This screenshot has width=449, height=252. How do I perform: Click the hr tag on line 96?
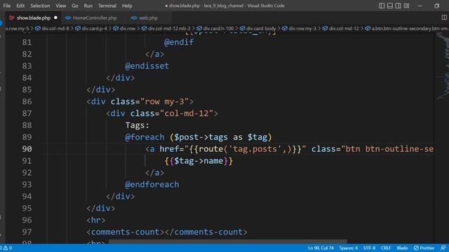pyautogui.click(x=96, y=220)
